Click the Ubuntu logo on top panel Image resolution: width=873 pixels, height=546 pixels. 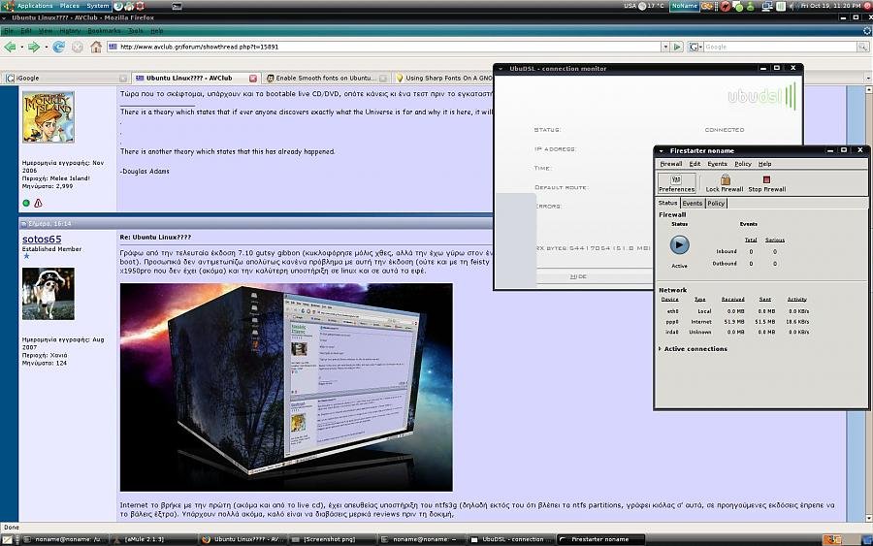(8, 6)
